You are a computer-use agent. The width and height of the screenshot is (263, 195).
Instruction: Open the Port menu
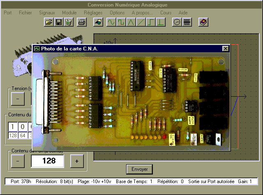pyautogui.click(x=8, y=13)
